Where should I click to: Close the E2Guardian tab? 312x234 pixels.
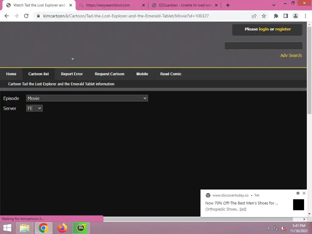click(216, 5)
